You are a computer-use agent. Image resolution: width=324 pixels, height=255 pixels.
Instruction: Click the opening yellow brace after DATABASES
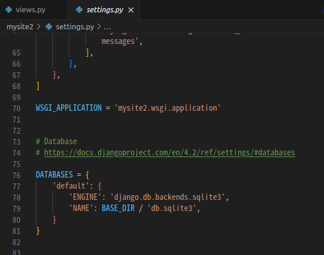88,175
